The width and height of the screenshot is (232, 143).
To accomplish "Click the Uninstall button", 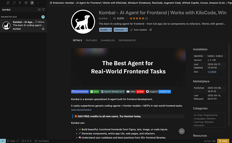I will click(x=119, y=30).
